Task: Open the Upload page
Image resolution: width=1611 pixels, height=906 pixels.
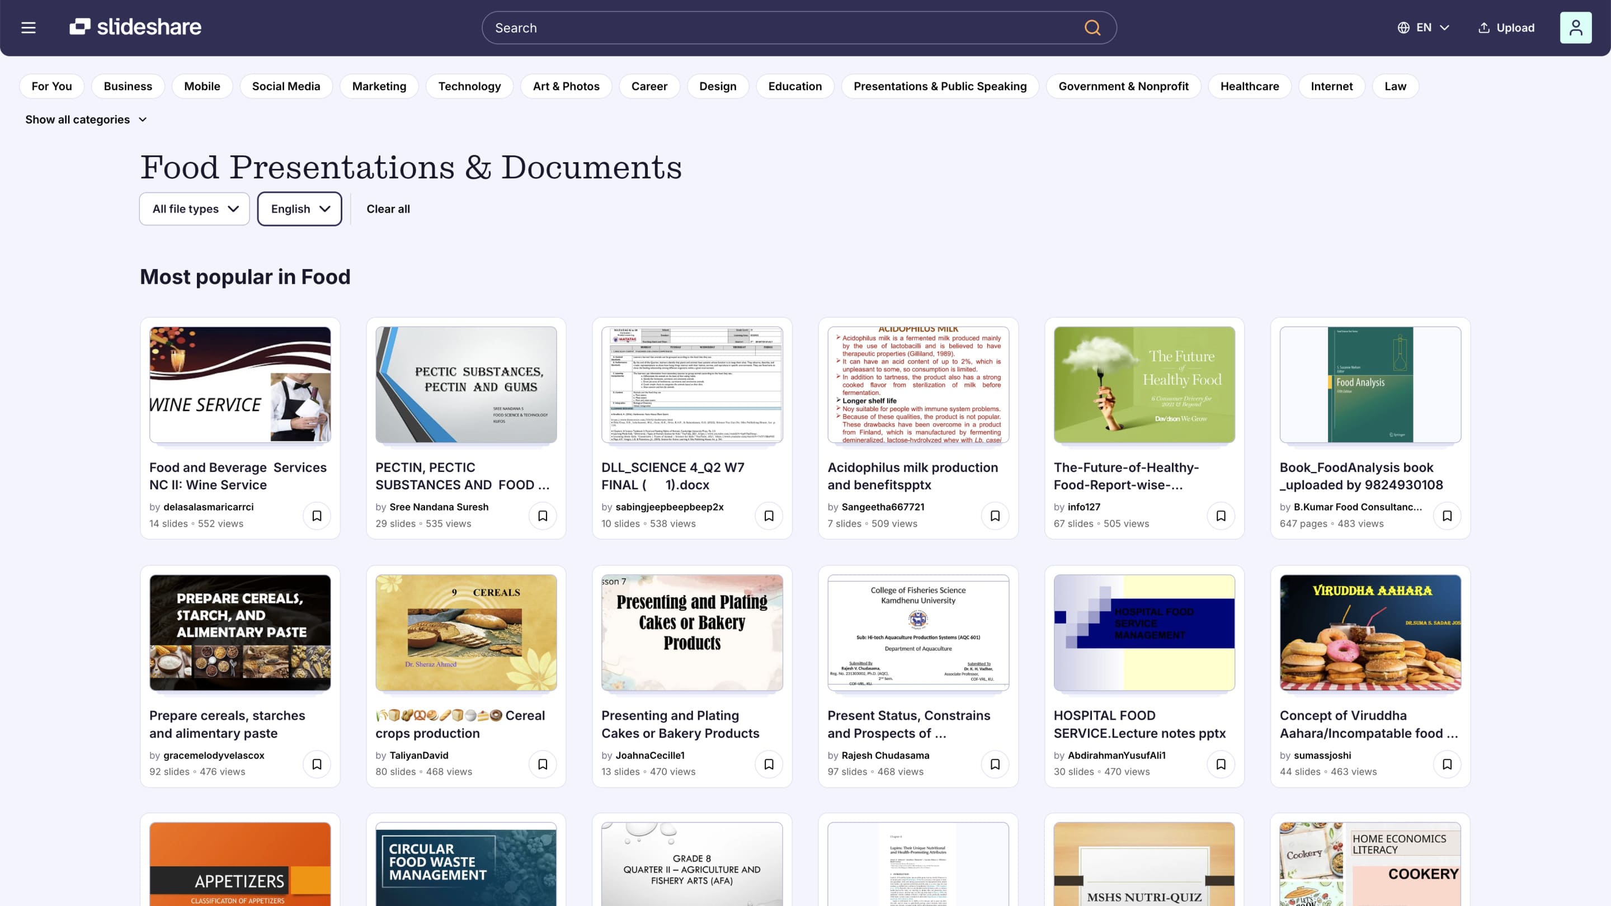Action: coord(1505,27)
